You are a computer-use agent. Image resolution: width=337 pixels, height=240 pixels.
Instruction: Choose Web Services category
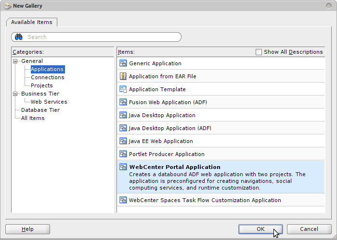49,102
